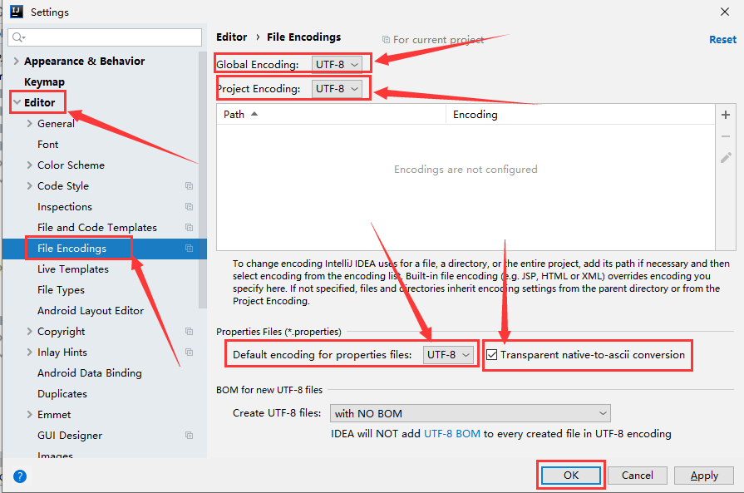Select Keymap in settings tree
744x493 pixels.
click(44, 82)
